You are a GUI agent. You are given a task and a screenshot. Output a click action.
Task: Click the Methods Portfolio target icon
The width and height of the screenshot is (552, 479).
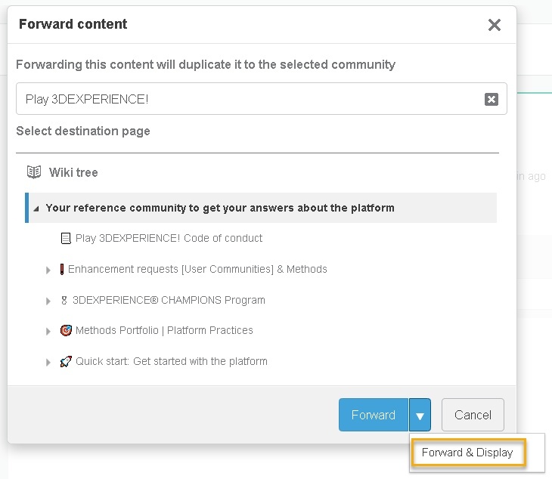(66, 330)
